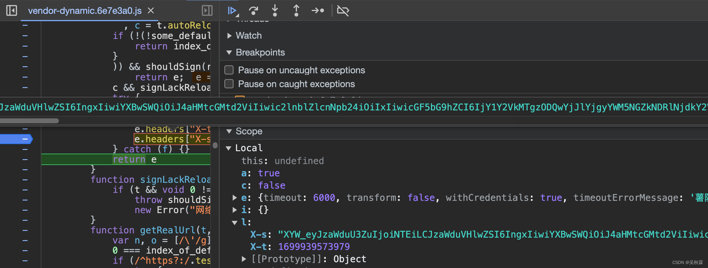This screenshot has width=708, height=268.
Task: Collapse the l object variable
Action: click(x=234, y=223)
